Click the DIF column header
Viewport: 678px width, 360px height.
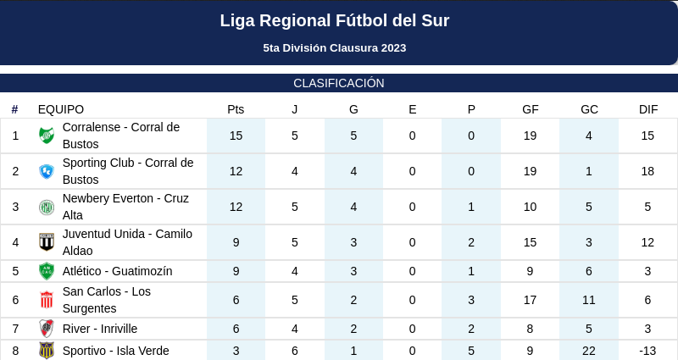pos(648,109)
